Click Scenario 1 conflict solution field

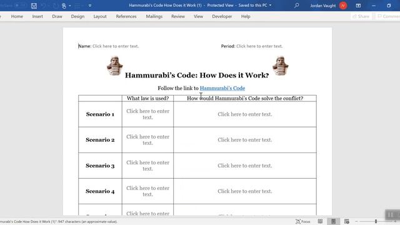click(x=245, y=114)
